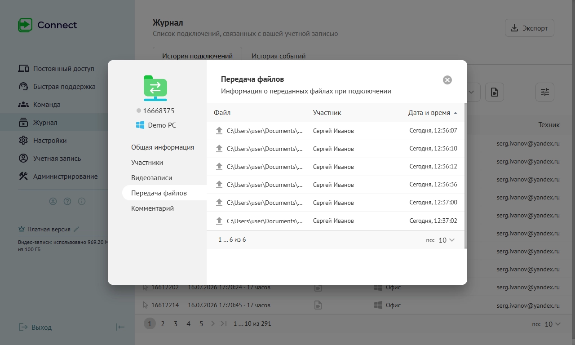Click the cursor icon in row 16612214
This screenshot has width=575, height=345.
(x=146, y=305)
